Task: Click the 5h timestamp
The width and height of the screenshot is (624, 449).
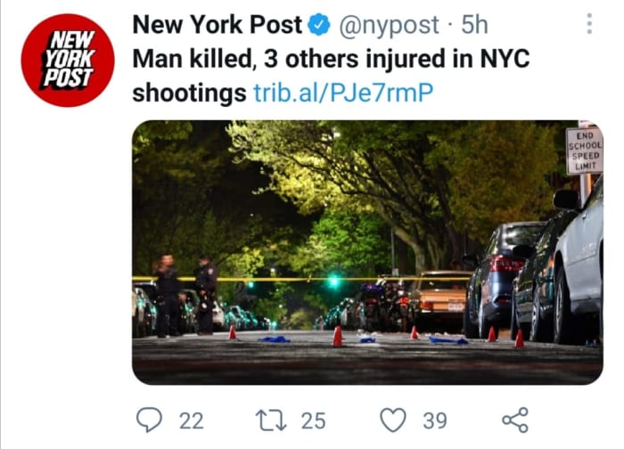Action: pyautogui.click(x=474, y=25)
